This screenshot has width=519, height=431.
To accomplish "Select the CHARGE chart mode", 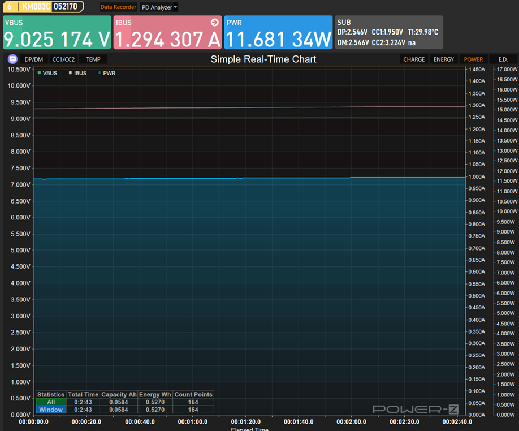I will (414, 59).
